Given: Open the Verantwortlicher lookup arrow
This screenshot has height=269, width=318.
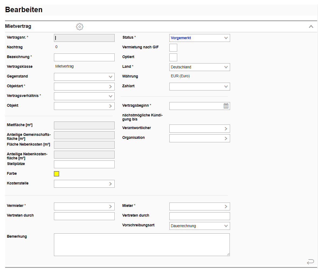Looking at the screenshot, I should (x=226, y=129).
